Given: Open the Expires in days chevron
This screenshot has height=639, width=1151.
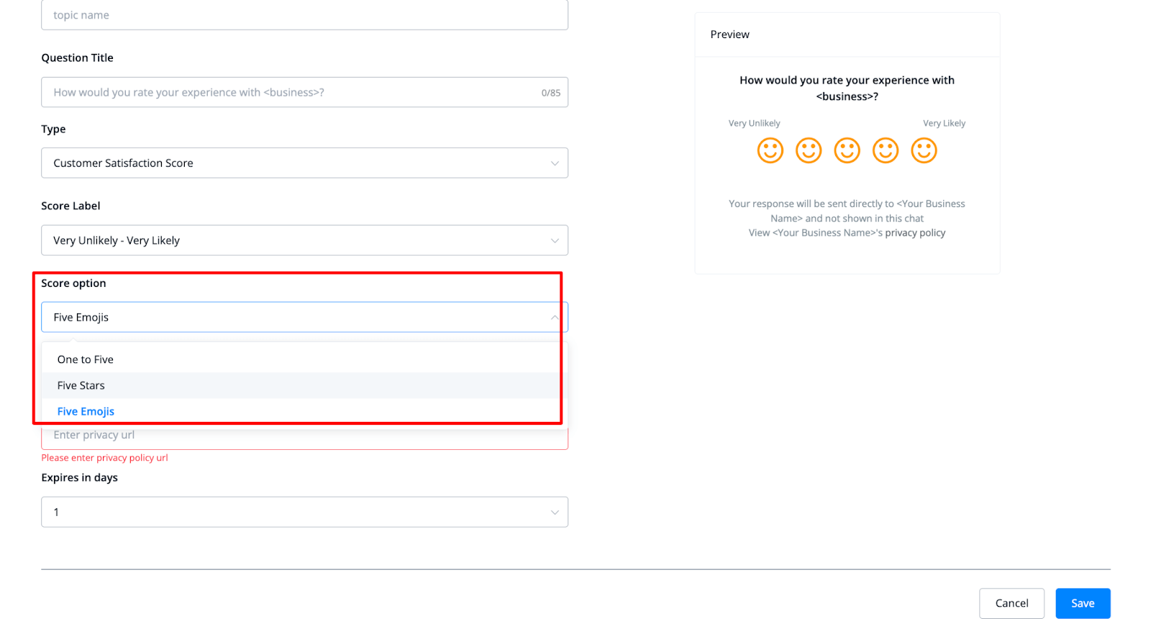Looking at the screenshot, I should [x=555, y=512].
